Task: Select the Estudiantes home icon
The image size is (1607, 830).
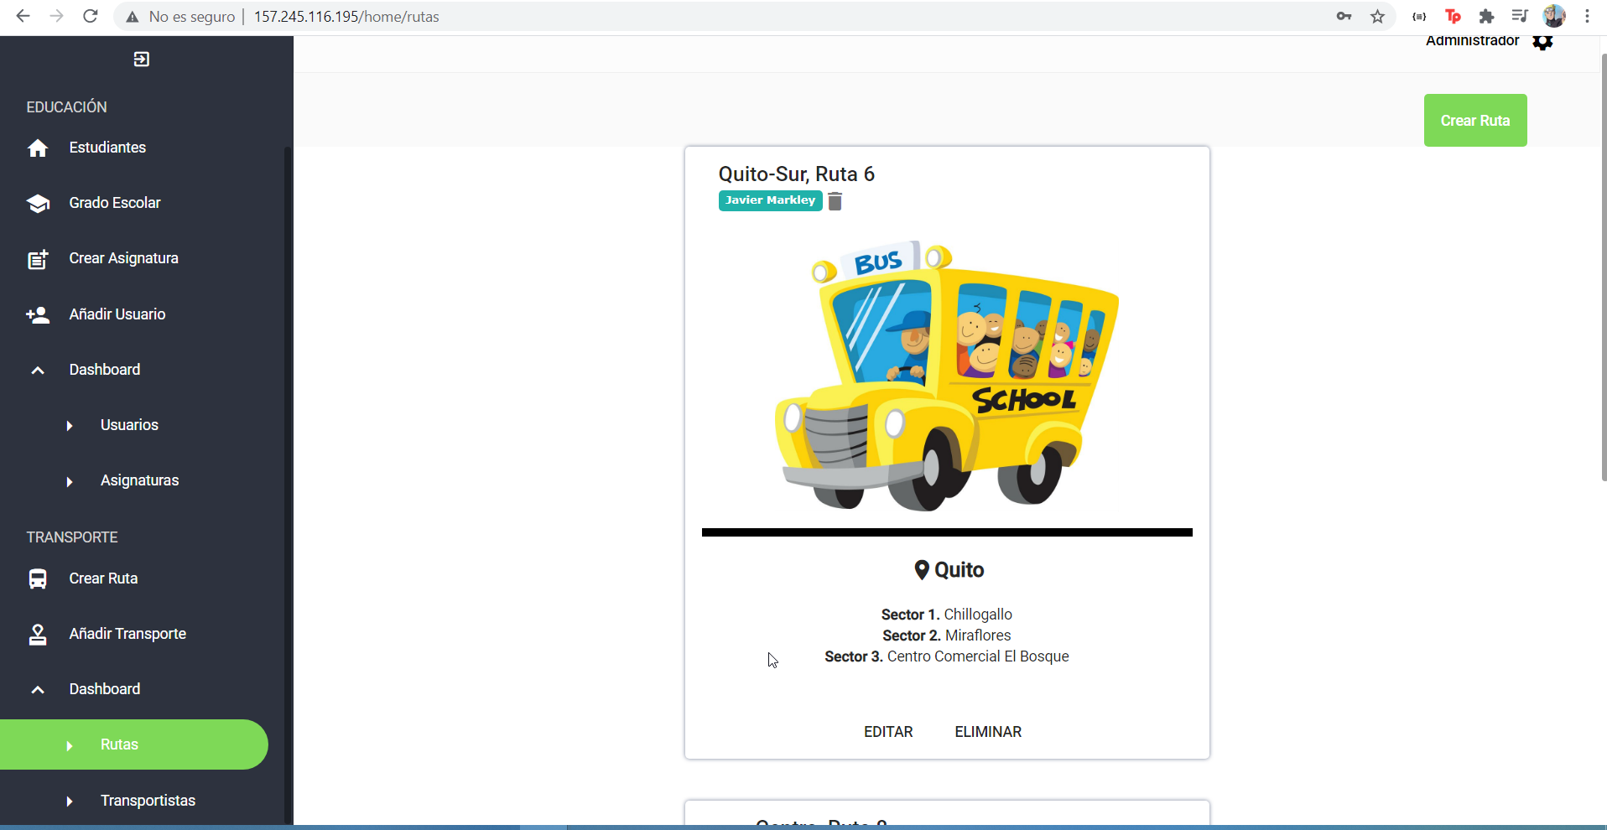Action: 38,148
